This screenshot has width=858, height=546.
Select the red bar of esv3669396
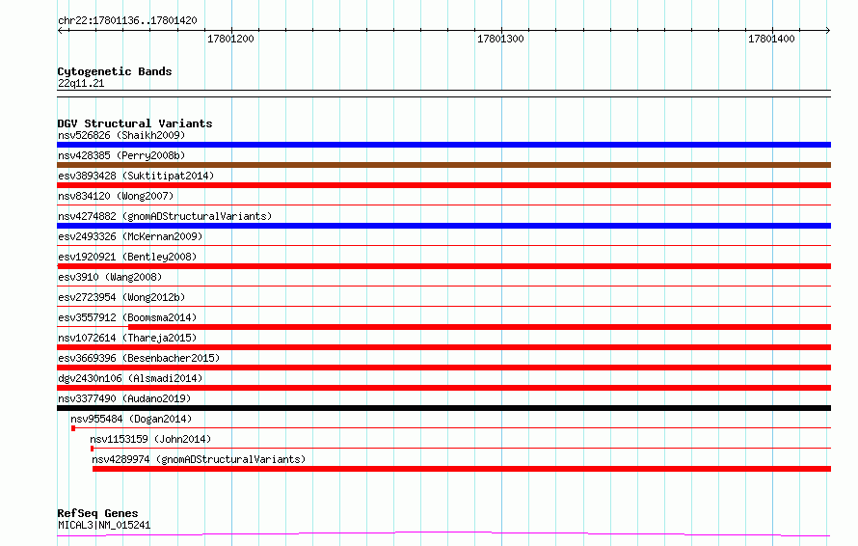pos(443,368)
